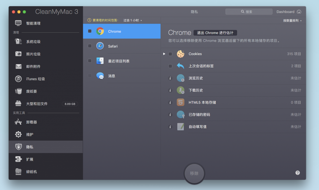This screenshot has width=319, height=190.
Task: Click the Extensions (扩展) icon
Action: pos(18,159)
